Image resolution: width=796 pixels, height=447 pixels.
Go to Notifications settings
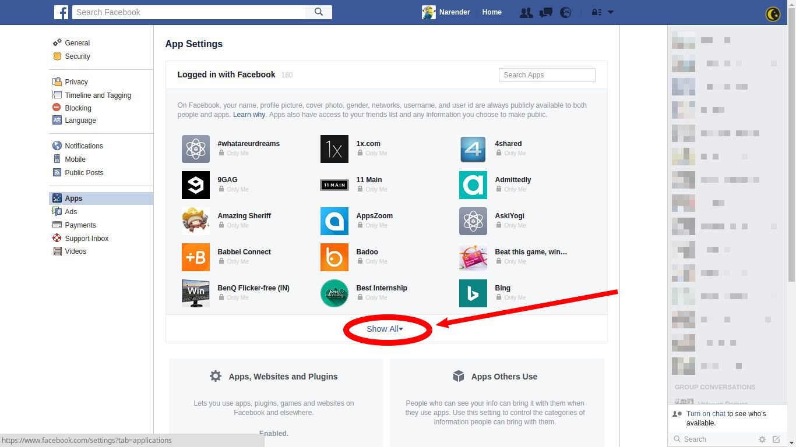(x=84, y=146)
